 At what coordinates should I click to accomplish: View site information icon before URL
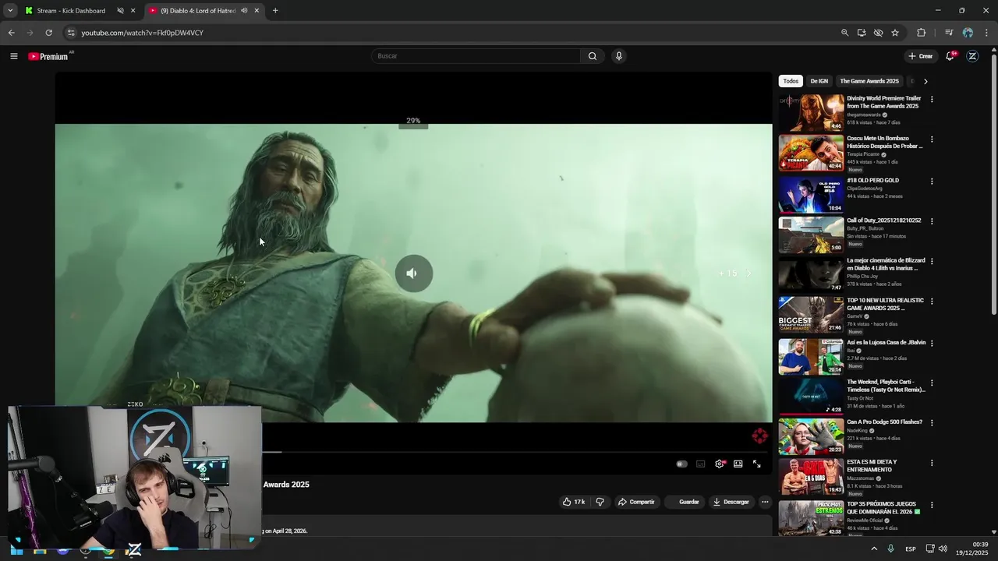[x=71, y=33]
